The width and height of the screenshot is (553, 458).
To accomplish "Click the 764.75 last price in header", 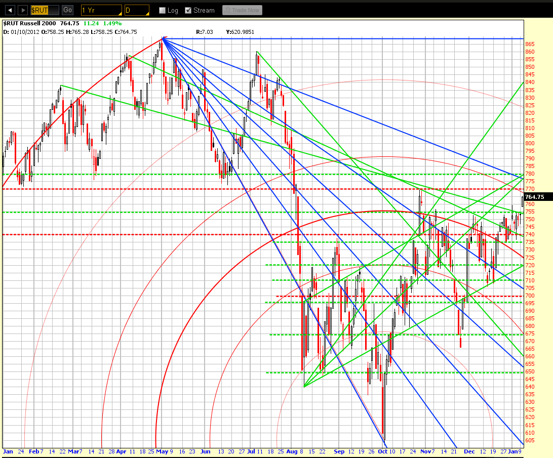I will point(69,23).
